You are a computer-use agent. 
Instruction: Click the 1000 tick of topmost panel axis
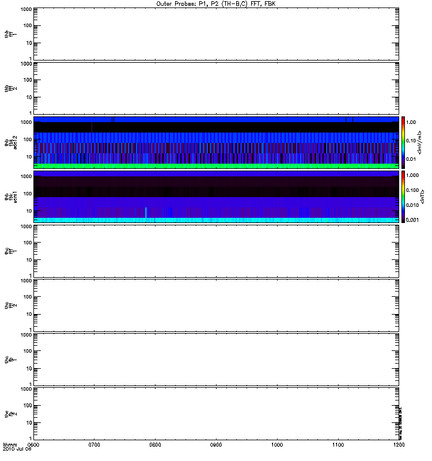(26, 9)
